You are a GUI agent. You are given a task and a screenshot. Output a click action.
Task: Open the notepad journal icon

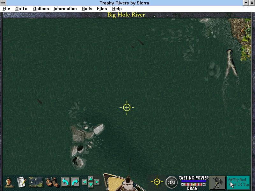tap(21, 182)
